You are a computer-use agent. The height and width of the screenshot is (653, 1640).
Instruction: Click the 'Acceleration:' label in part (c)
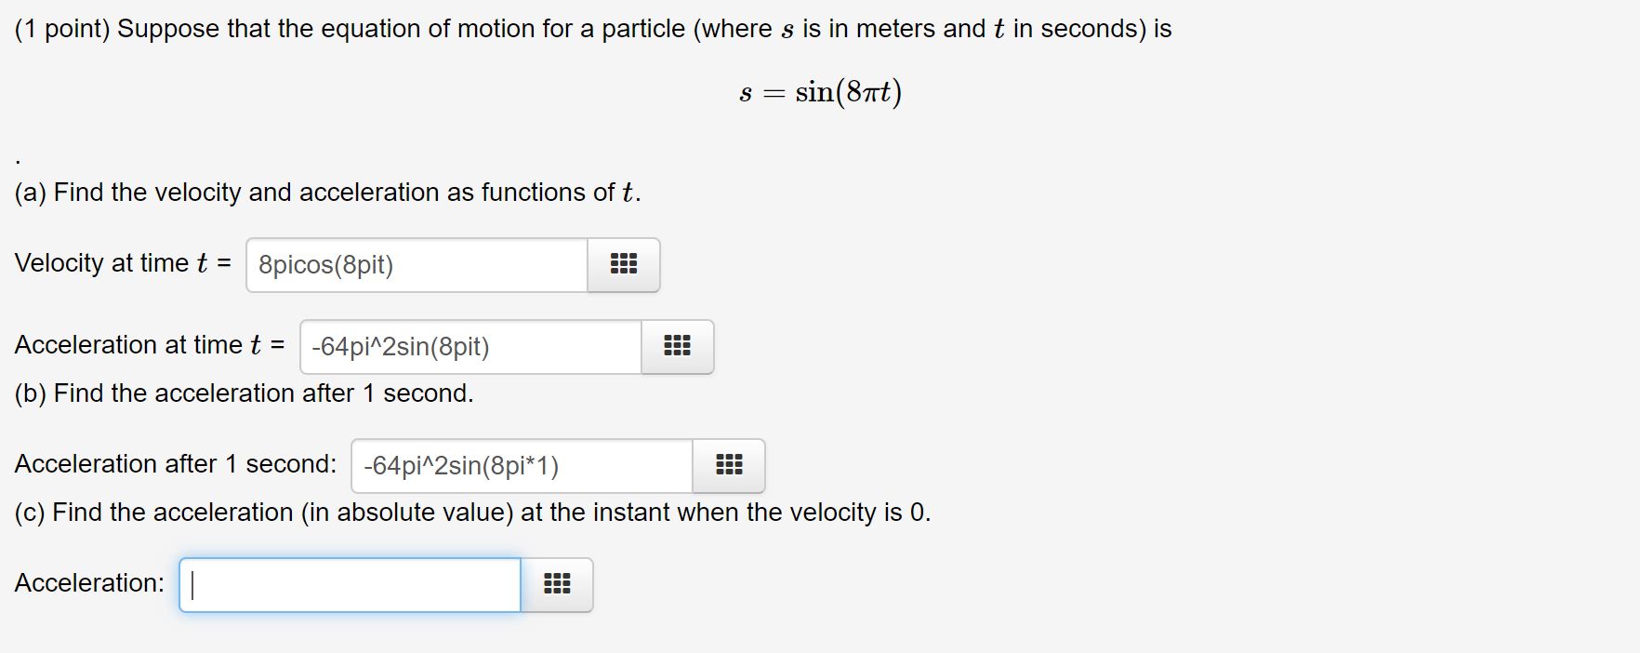(89, 583)
